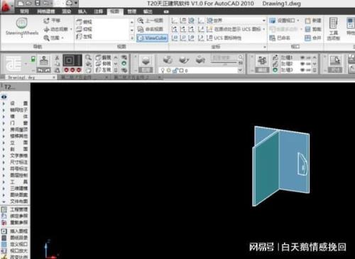Open the quick access toolbar dropdown arrow

click(76, 3)
